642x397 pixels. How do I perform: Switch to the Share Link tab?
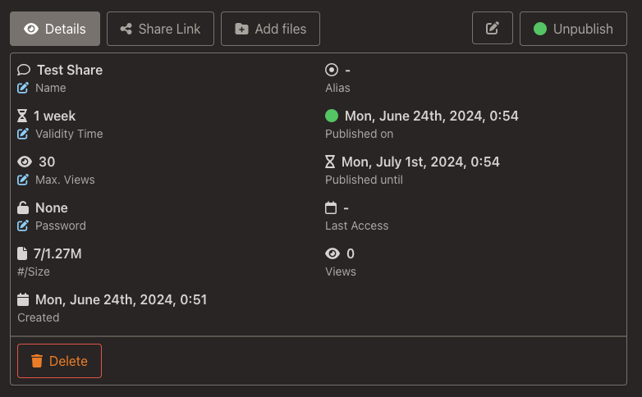point(160,29)
